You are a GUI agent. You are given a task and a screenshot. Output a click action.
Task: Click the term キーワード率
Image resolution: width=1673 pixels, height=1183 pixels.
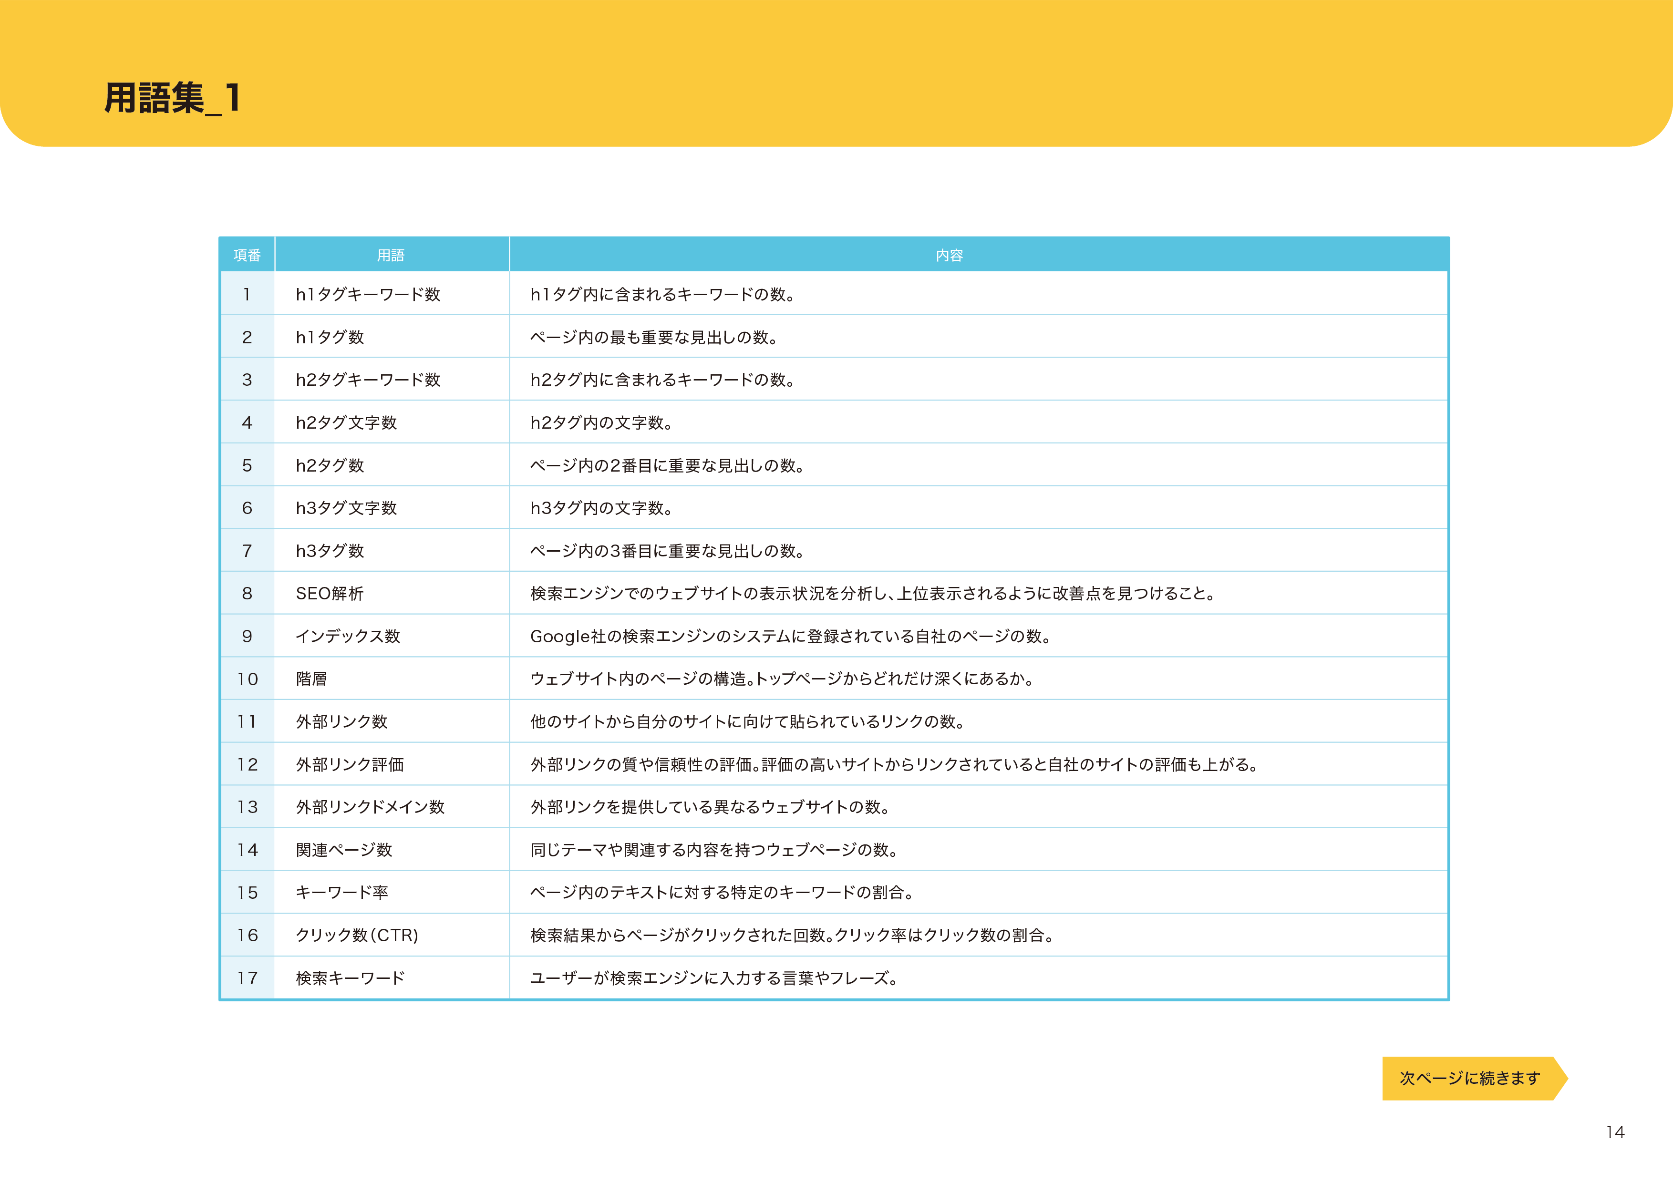(342, 892)
